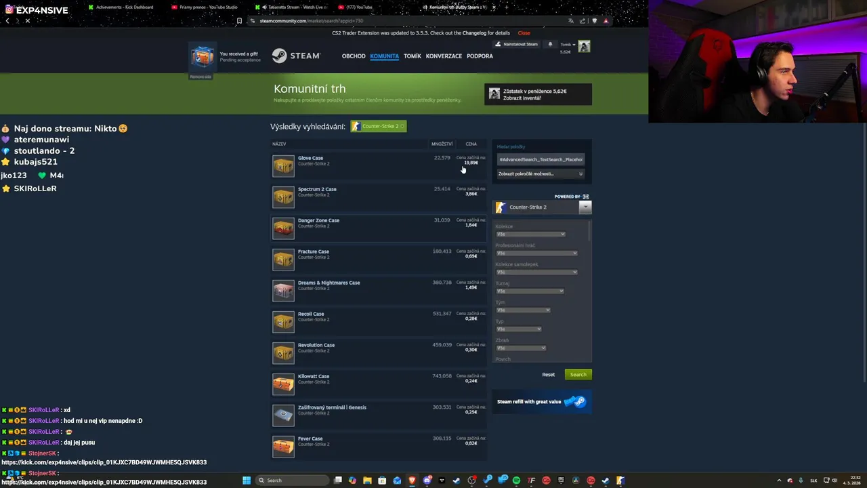867x488 pixels.
Task: Stop loading the page with X button
Action: pos(27,20)
